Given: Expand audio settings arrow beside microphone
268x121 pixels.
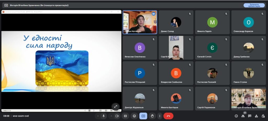Looking at the screenshot, I should tap(98, 116).
